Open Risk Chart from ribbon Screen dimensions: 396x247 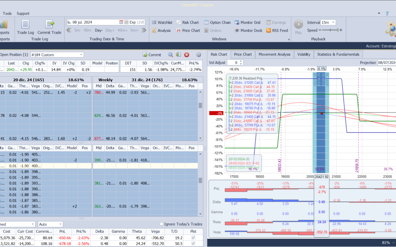[x=188, y=22]
